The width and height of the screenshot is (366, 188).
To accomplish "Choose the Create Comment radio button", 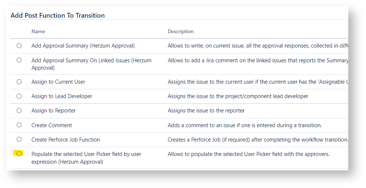I will [x=19, y=125].
